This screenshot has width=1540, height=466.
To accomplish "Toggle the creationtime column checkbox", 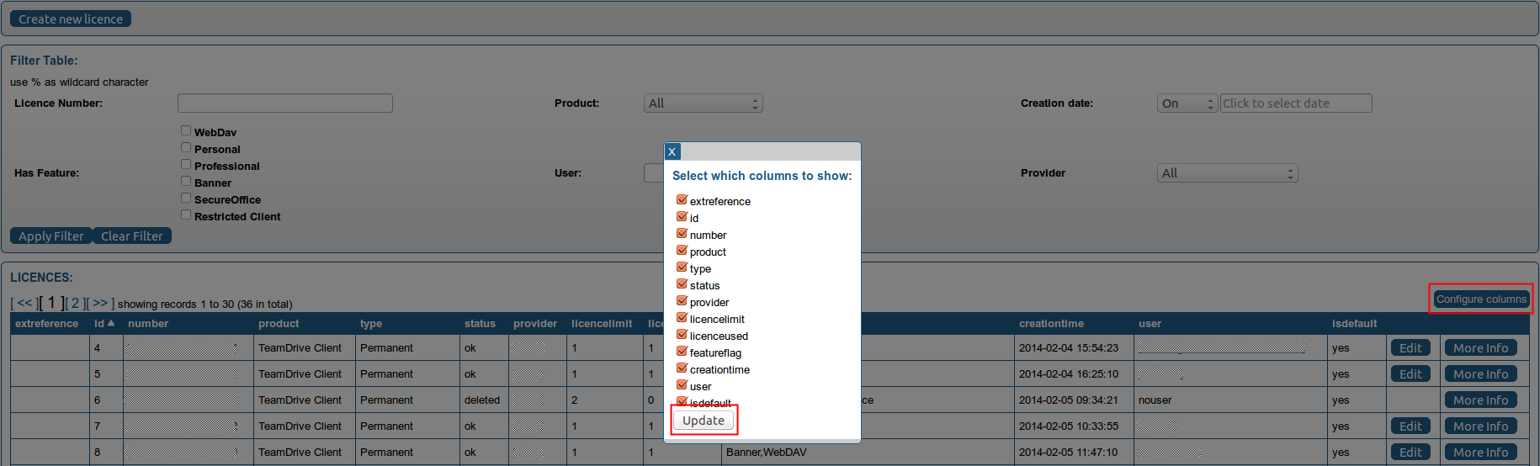I will click(x=682, y=368).
